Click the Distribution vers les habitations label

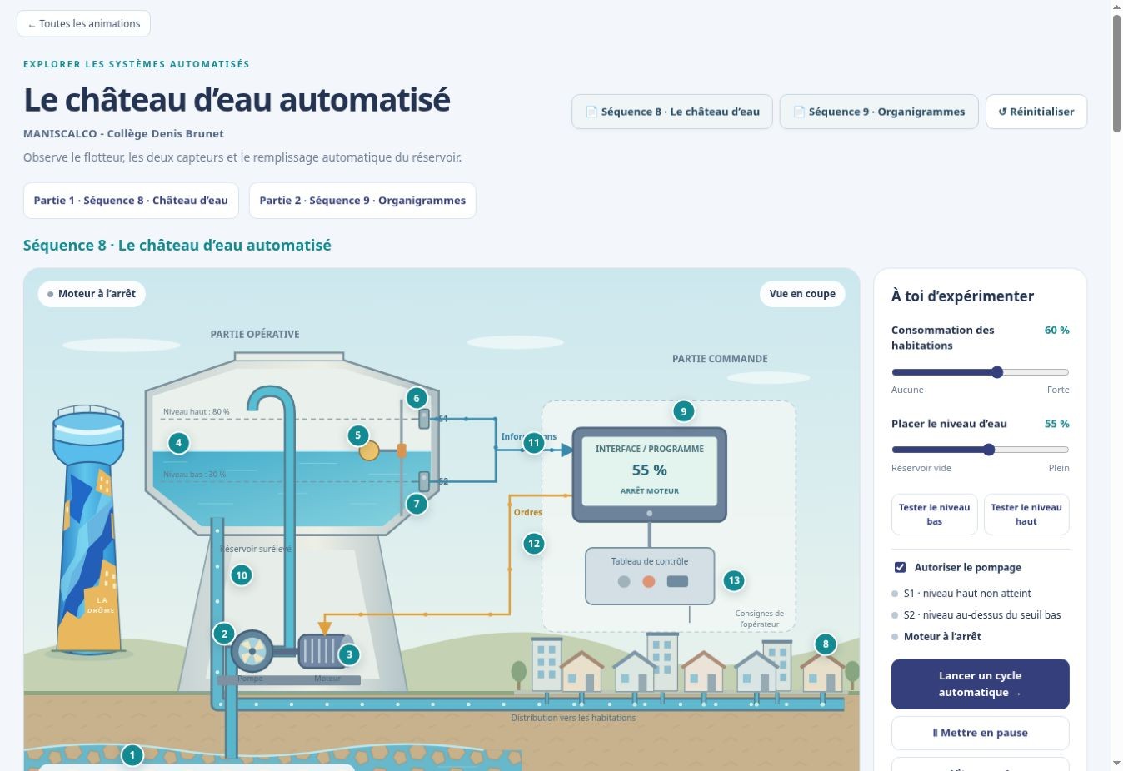coord(573,718)
